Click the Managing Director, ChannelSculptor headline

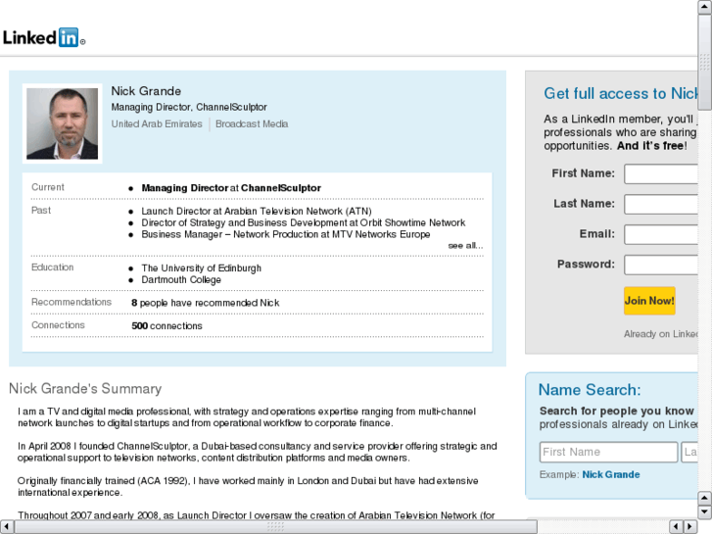pos(189,107)
